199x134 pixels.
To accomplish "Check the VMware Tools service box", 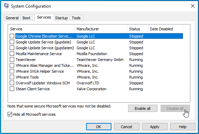I will 12,77.
